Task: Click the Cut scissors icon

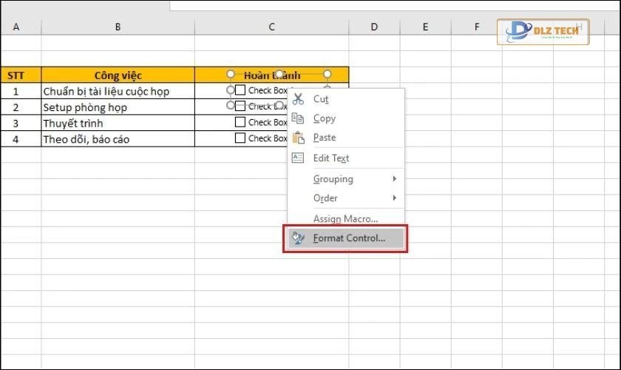Action: pos(298,99)
